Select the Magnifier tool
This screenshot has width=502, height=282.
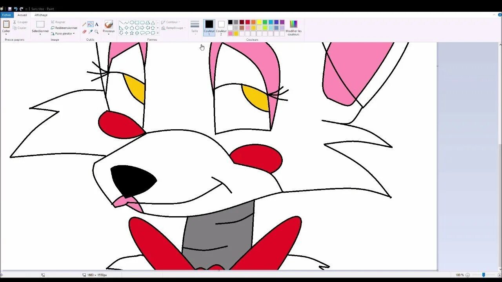pyautogui.click(x=96, y=32)
